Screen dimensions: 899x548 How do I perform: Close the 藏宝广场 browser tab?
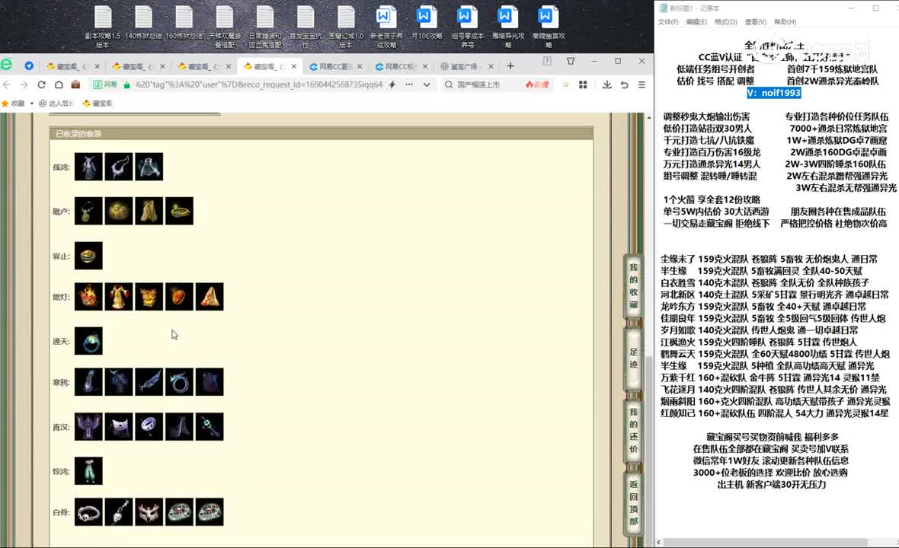point(491,66)
